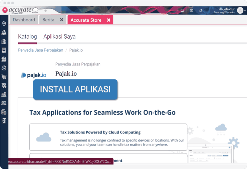Viewport: 247px width, 169px height.
Task: Open the company buildings sidebar icon
Action: [4, 41]
